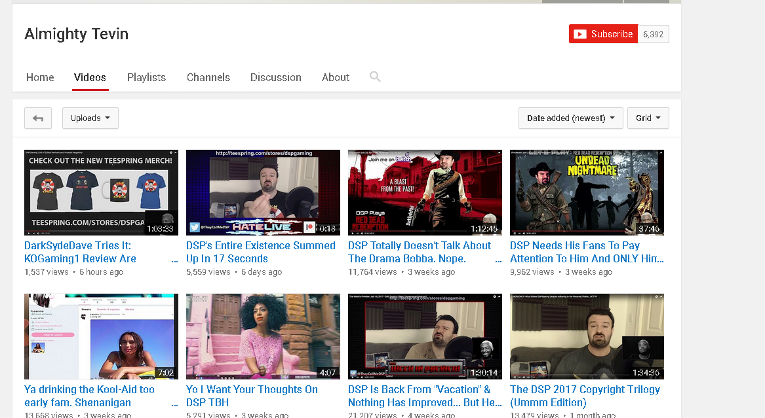Open The DSP 2017 Copyright Trilogy link
The height and width of the screenshot is (418, 765).
coord(585,396)
